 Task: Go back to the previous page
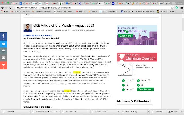[x=3, y=8]
